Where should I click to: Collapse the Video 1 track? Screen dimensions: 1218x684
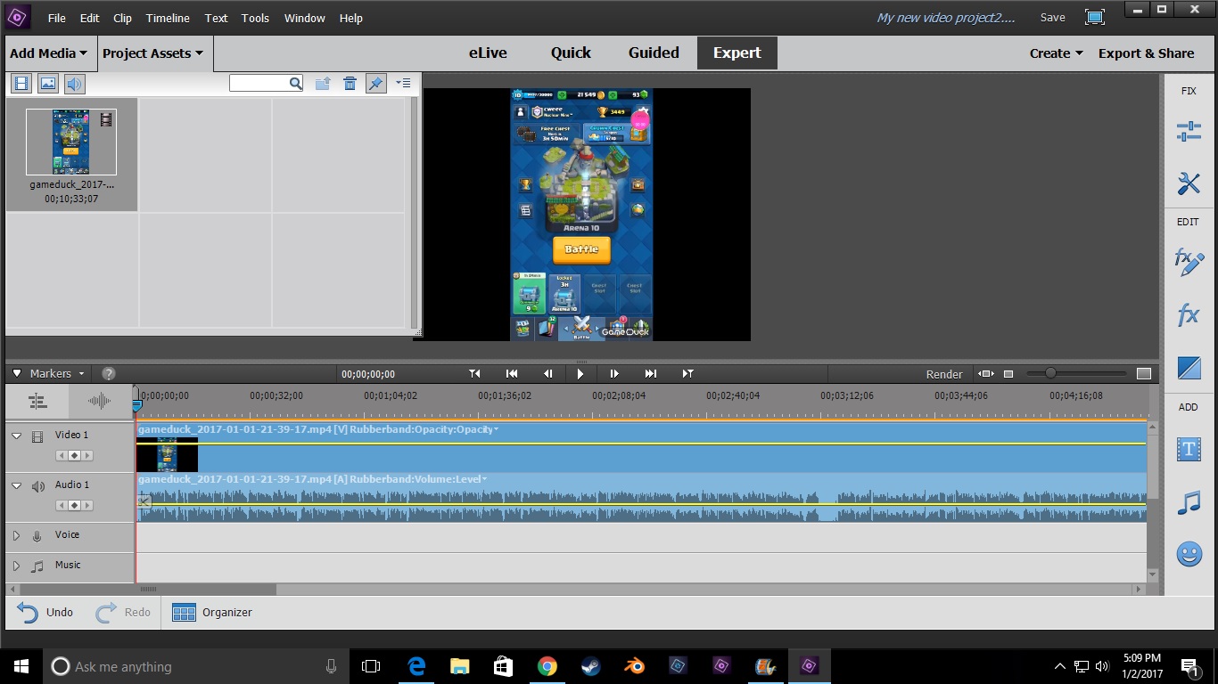[17, 436]
